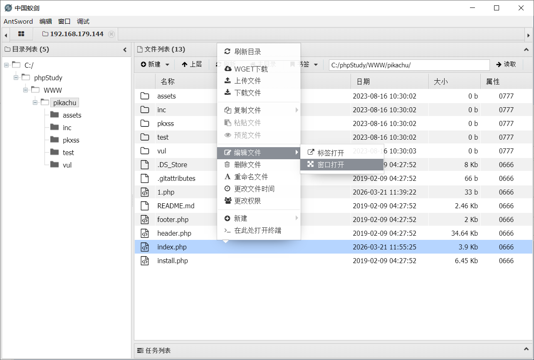Sort by the 大小 column header
534x360 pixels.
tap(455, 81)
